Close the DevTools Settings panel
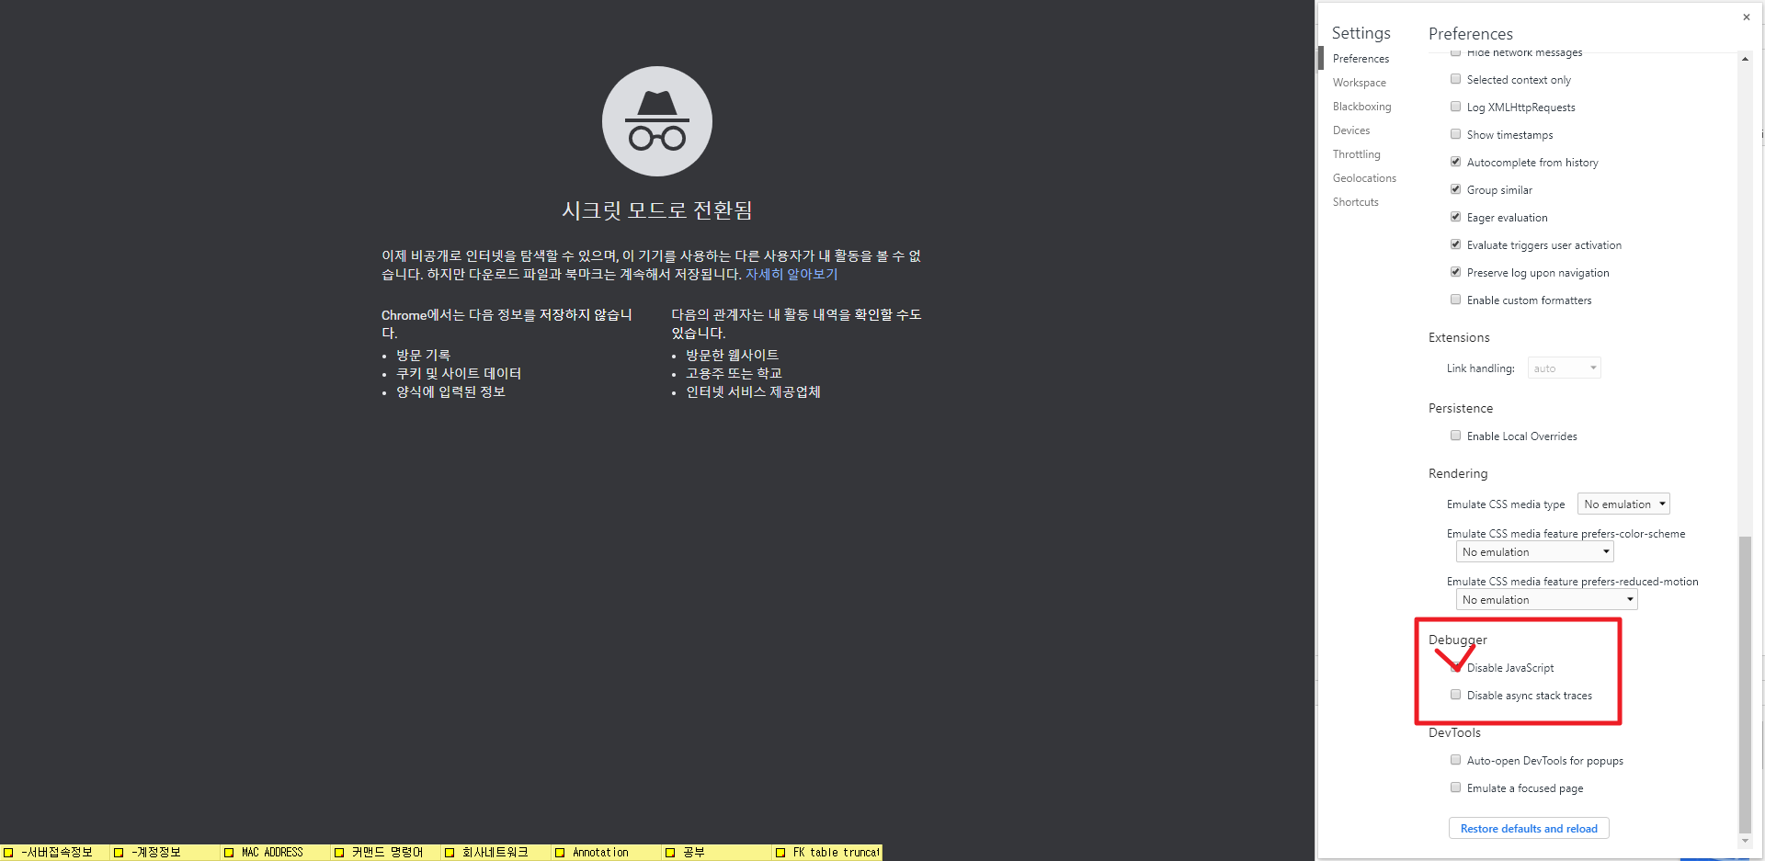Screen dimensions: 1765x861 [1746, 17]
